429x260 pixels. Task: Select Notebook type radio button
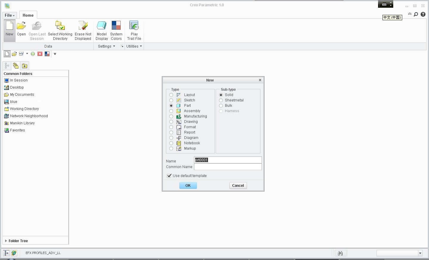[x=171, y=143]
